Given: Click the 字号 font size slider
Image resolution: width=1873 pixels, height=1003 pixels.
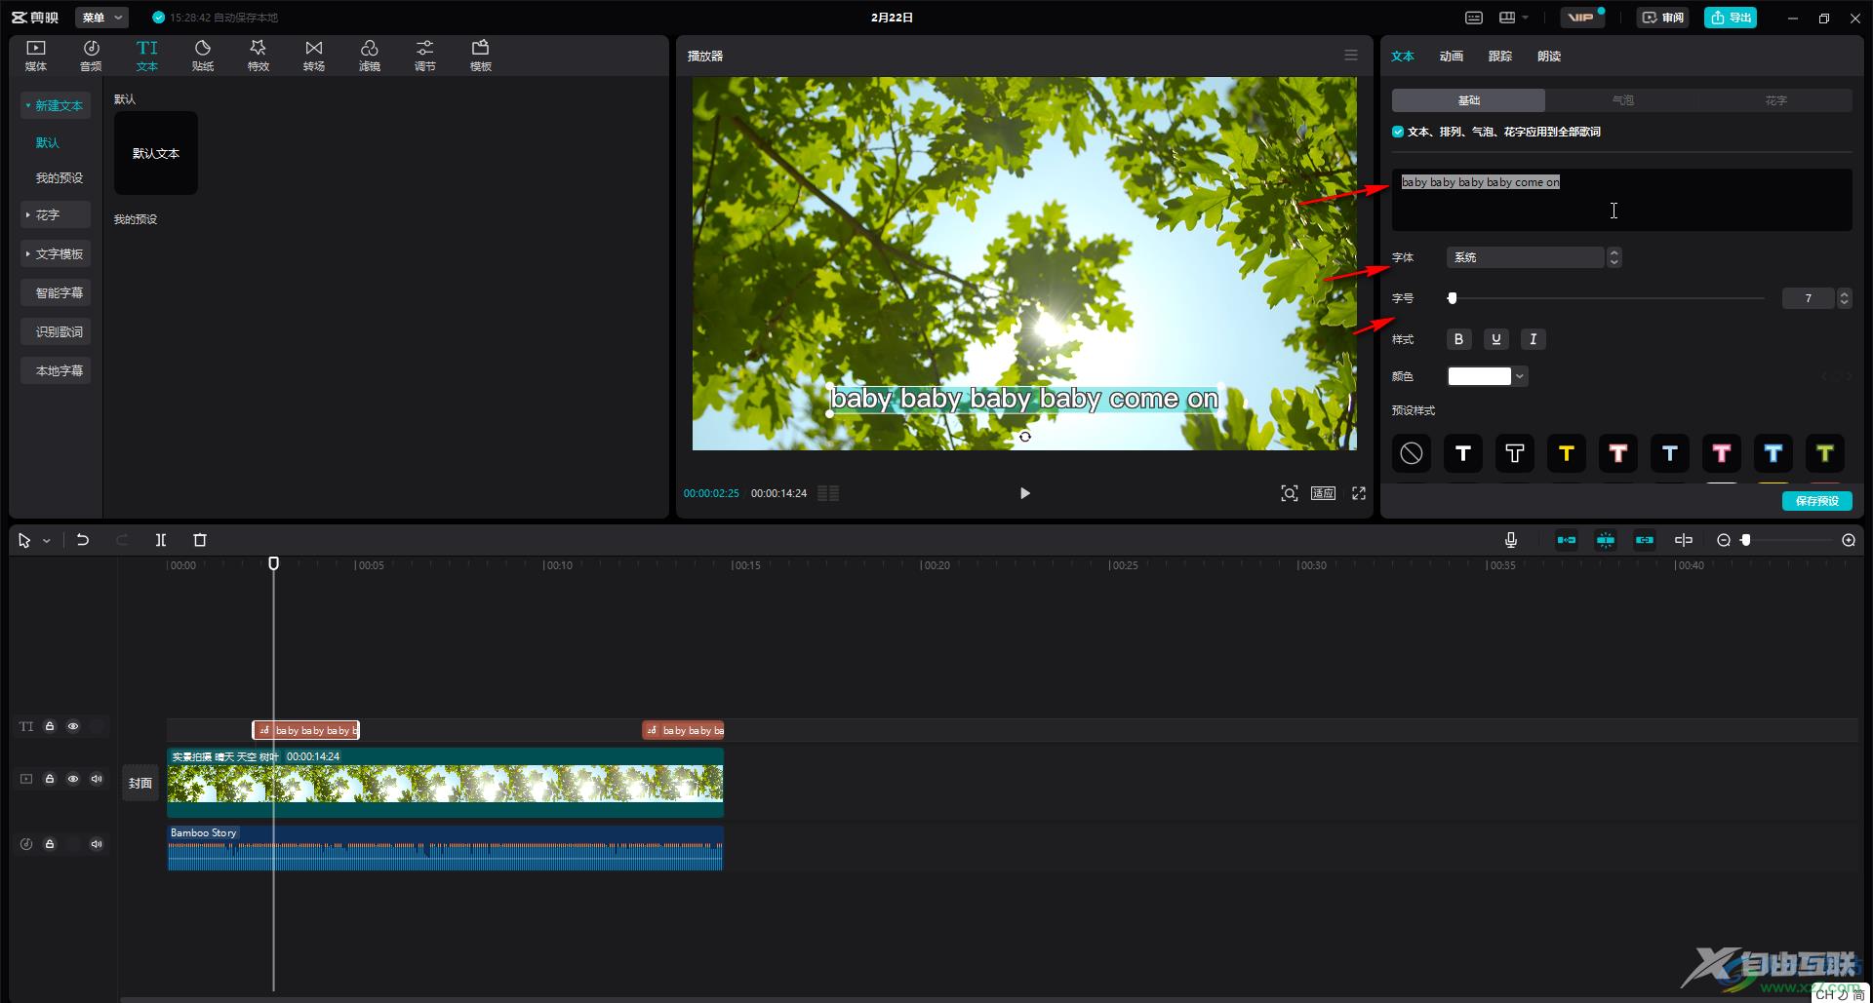Looking at the screenshot, I should pos(1607,298).
